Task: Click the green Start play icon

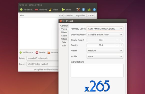Action: (x=63, y=9)
